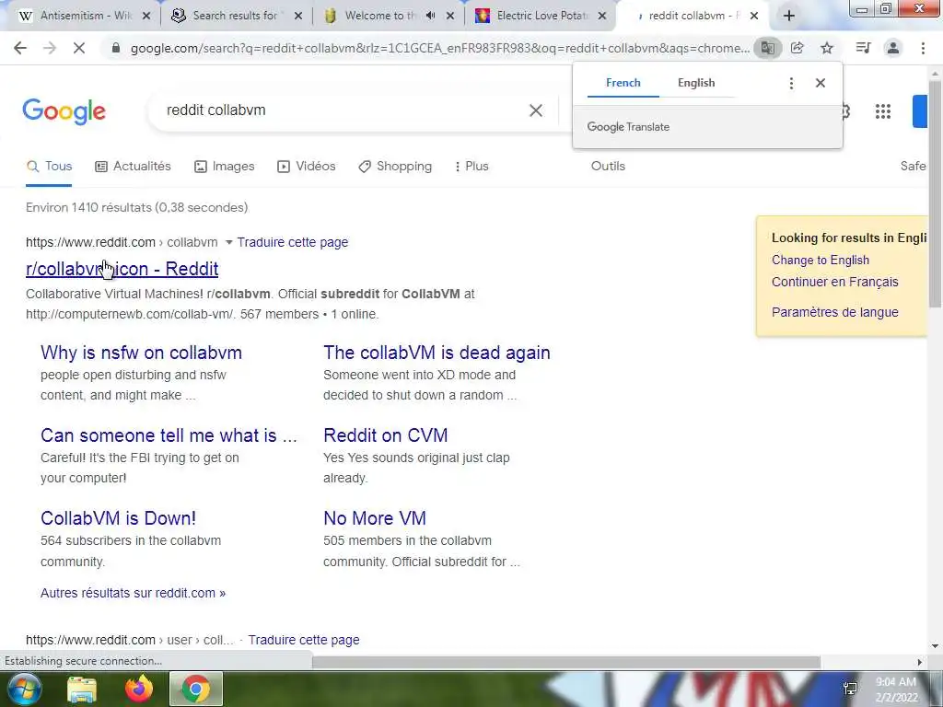The height and width of the screenshot is (707, 943).
Task: Click in the Google search field
Action: point(343,110)
